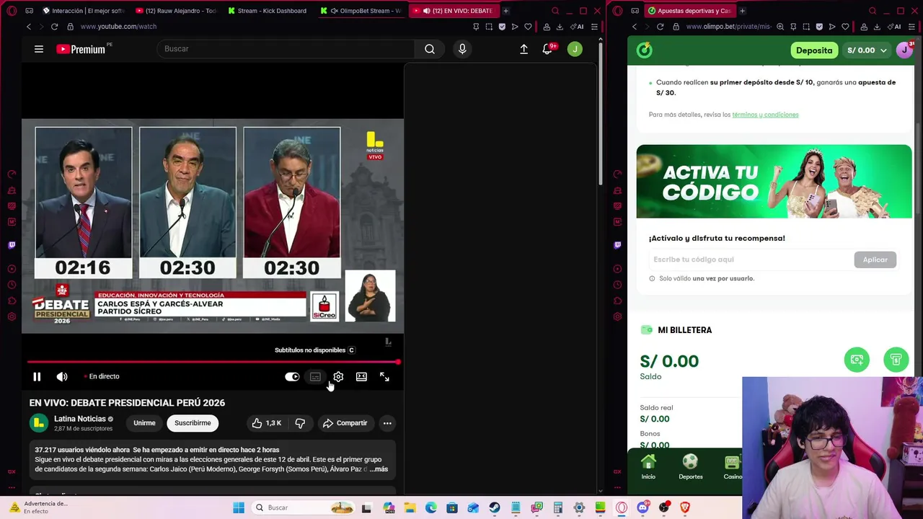Go to Deportes in Olimpo bottom nav

[690, 467]
